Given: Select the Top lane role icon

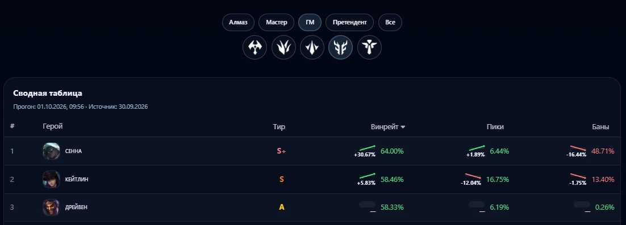Looking at the screenshot, I should [254, 48].
